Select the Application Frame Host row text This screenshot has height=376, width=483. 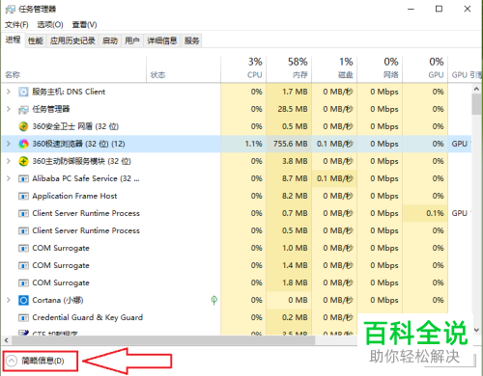[74, 196]
